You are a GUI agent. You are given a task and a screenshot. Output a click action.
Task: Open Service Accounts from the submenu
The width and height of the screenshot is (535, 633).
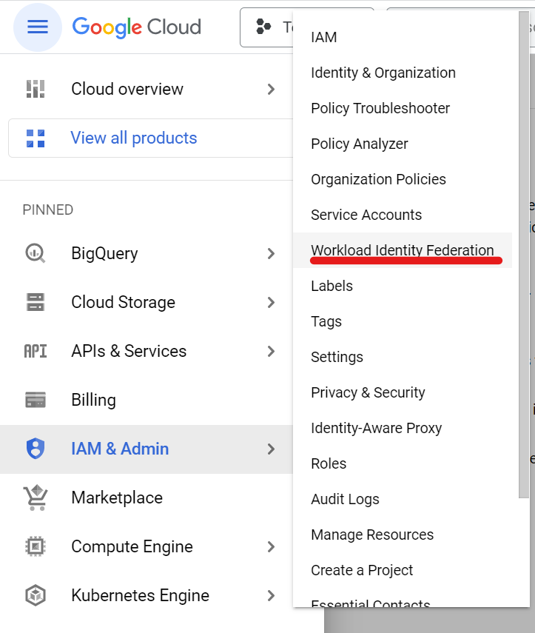pyautogui.click(x=366, y=215)
